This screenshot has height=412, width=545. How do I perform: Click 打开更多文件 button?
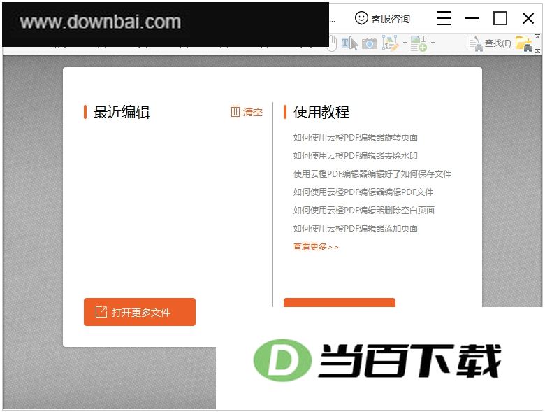[140, 312]
